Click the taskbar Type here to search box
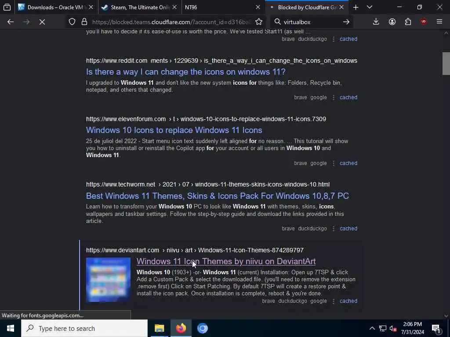Viewport: 450px width, 337px height. (x=84, y=328)
